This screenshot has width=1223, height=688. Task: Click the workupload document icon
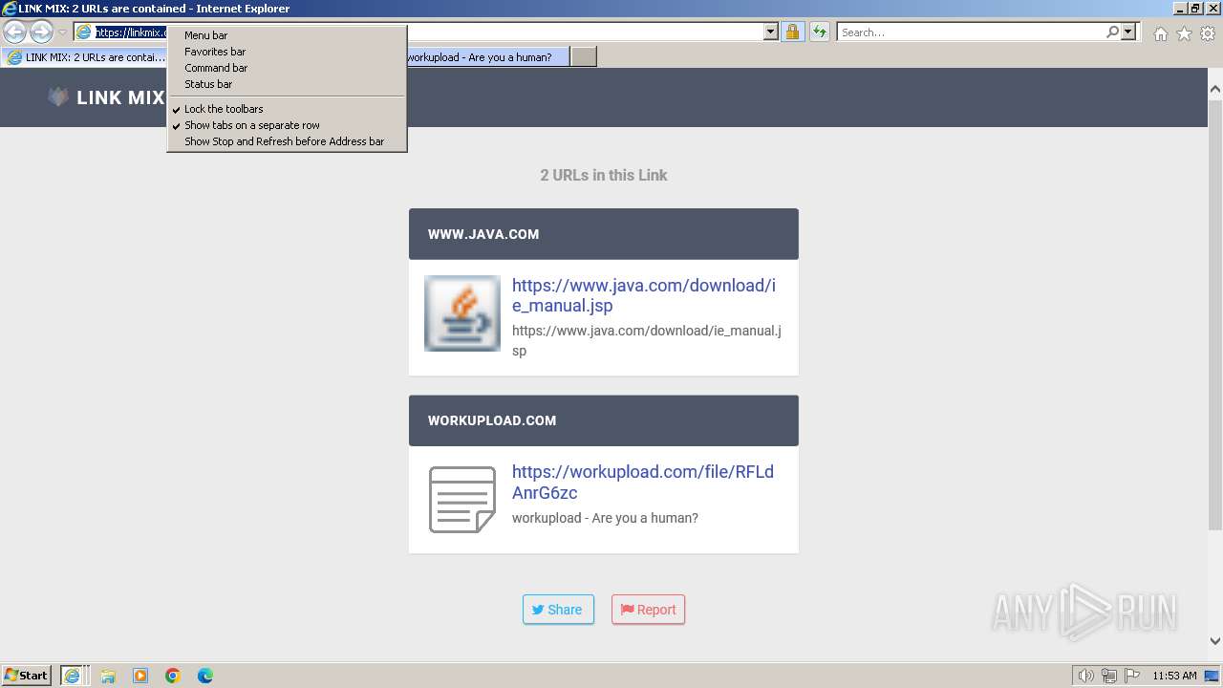coord(462,500)
